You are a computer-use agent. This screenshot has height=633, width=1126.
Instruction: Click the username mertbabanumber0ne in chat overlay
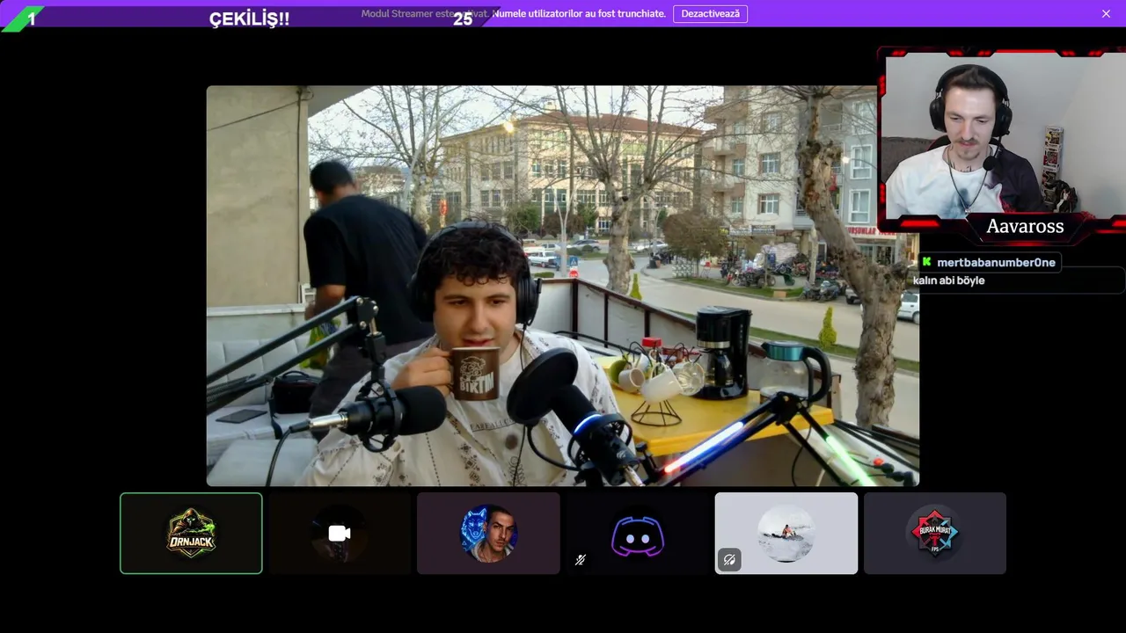click(x=996, y=263)
